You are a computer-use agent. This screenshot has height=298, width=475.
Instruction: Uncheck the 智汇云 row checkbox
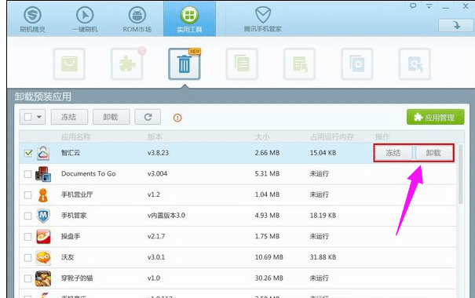pos(28,153)
